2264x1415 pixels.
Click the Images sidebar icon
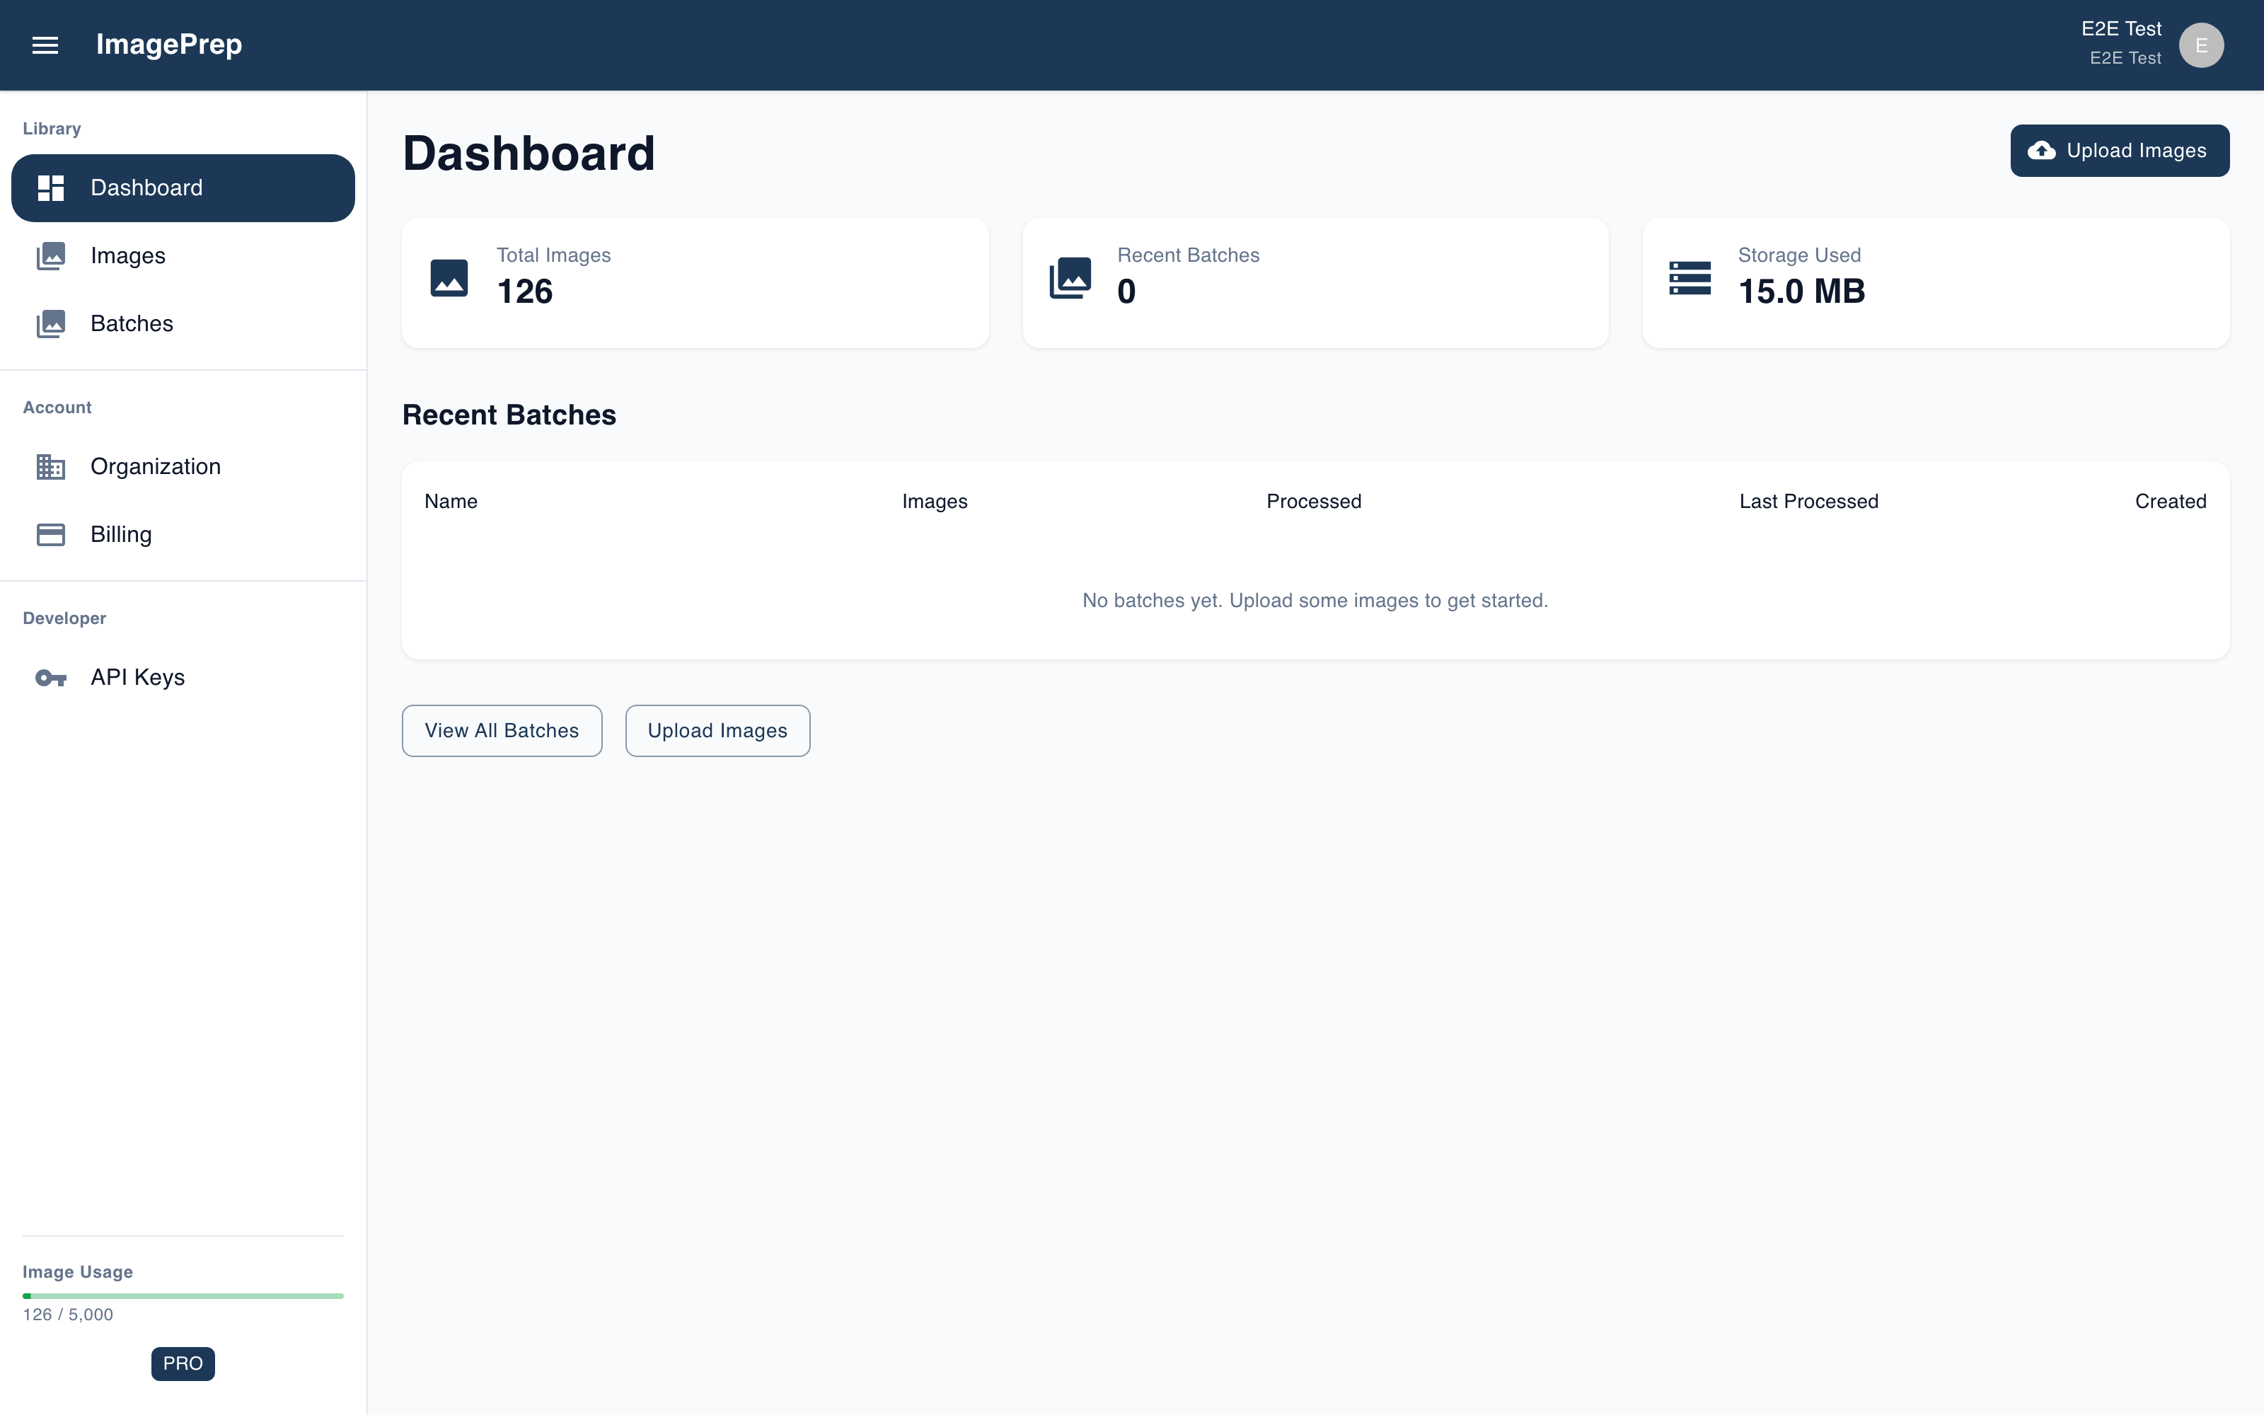coord(50,255)
